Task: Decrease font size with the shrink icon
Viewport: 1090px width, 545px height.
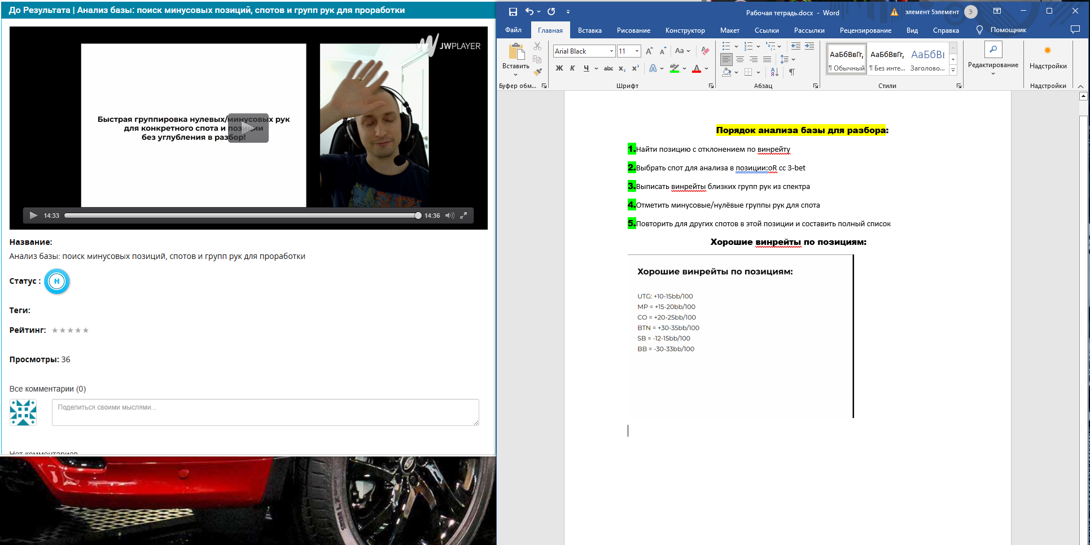Action: coord(663,51)
